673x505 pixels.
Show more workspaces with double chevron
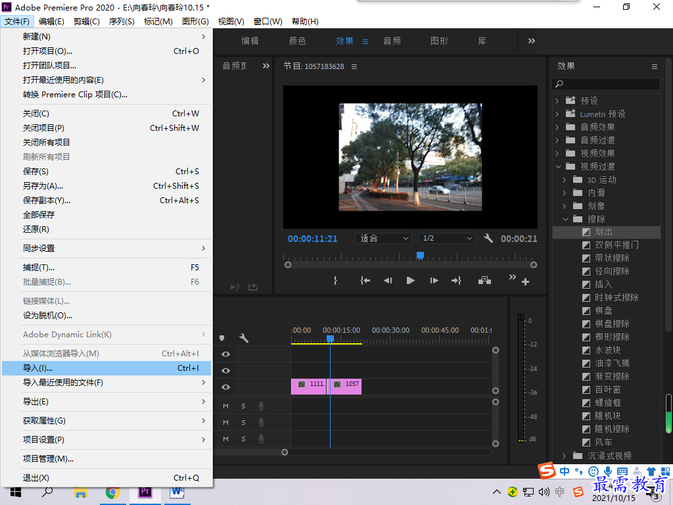(531, 41)
